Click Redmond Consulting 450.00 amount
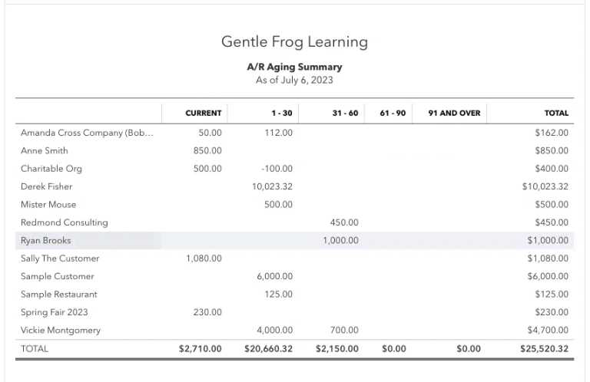The image size is (590, 382). 344,222
